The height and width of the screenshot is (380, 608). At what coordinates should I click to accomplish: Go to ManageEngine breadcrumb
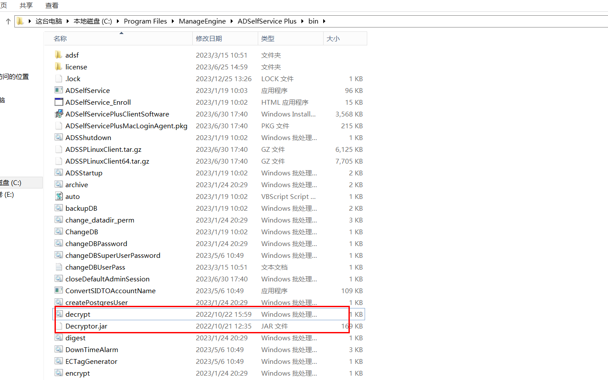[x=202, y=21]
